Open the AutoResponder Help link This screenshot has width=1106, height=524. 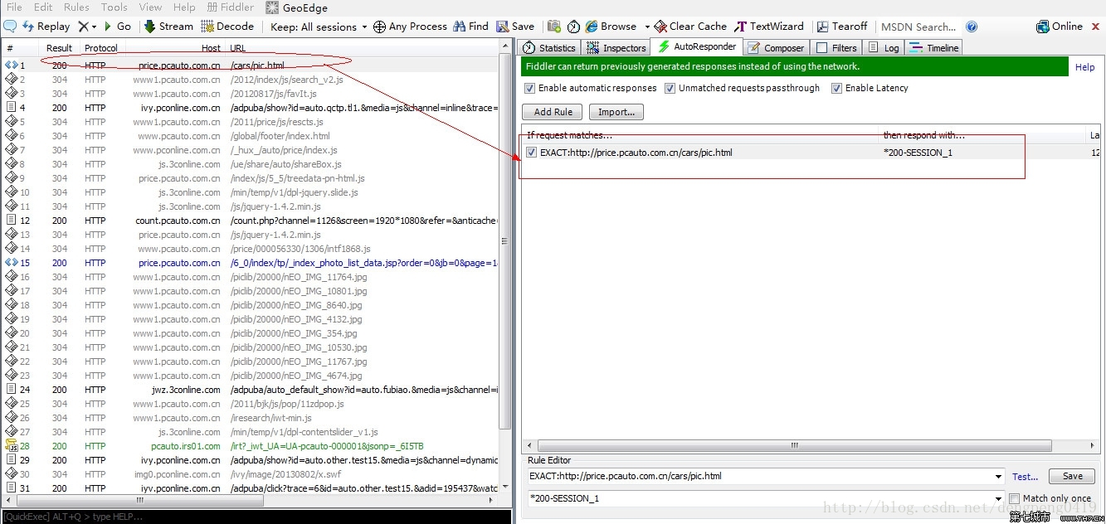[1085, 67]
